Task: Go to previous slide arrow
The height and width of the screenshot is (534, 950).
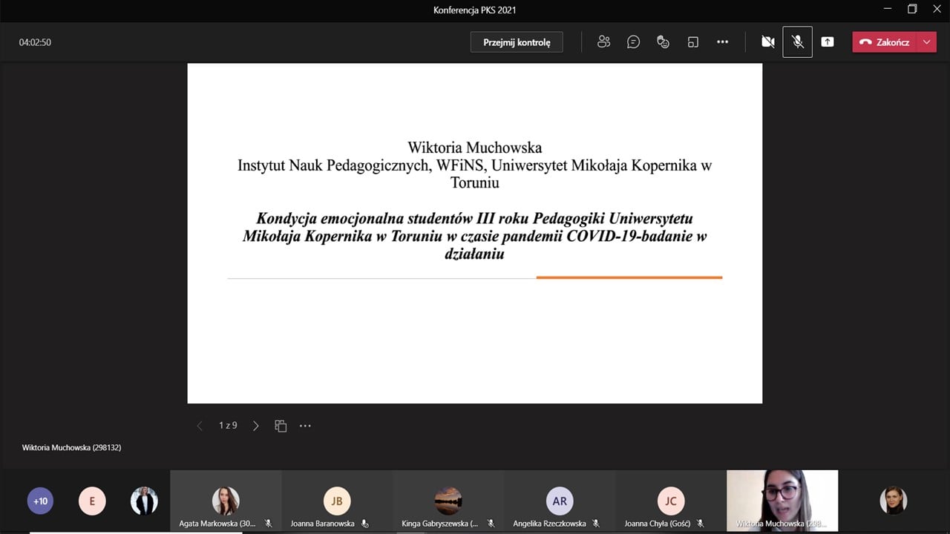Action: click(199, 426)
